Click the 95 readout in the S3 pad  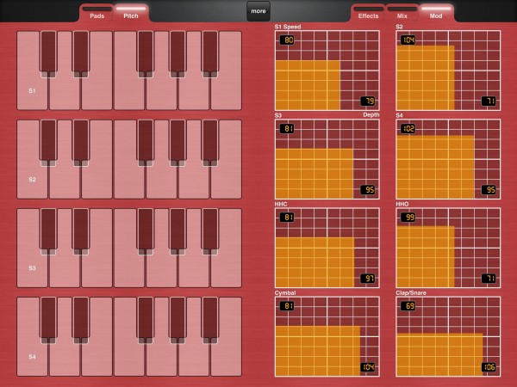(368, 190)
